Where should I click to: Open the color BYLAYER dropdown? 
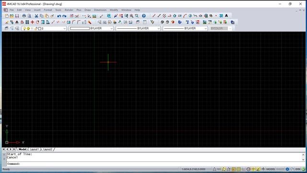111,29
